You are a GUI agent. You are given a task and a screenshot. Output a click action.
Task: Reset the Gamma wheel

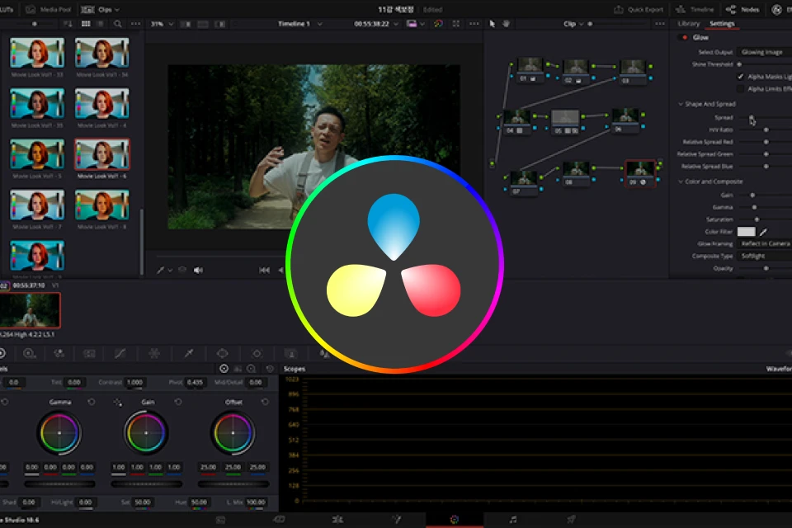point(92,403)
